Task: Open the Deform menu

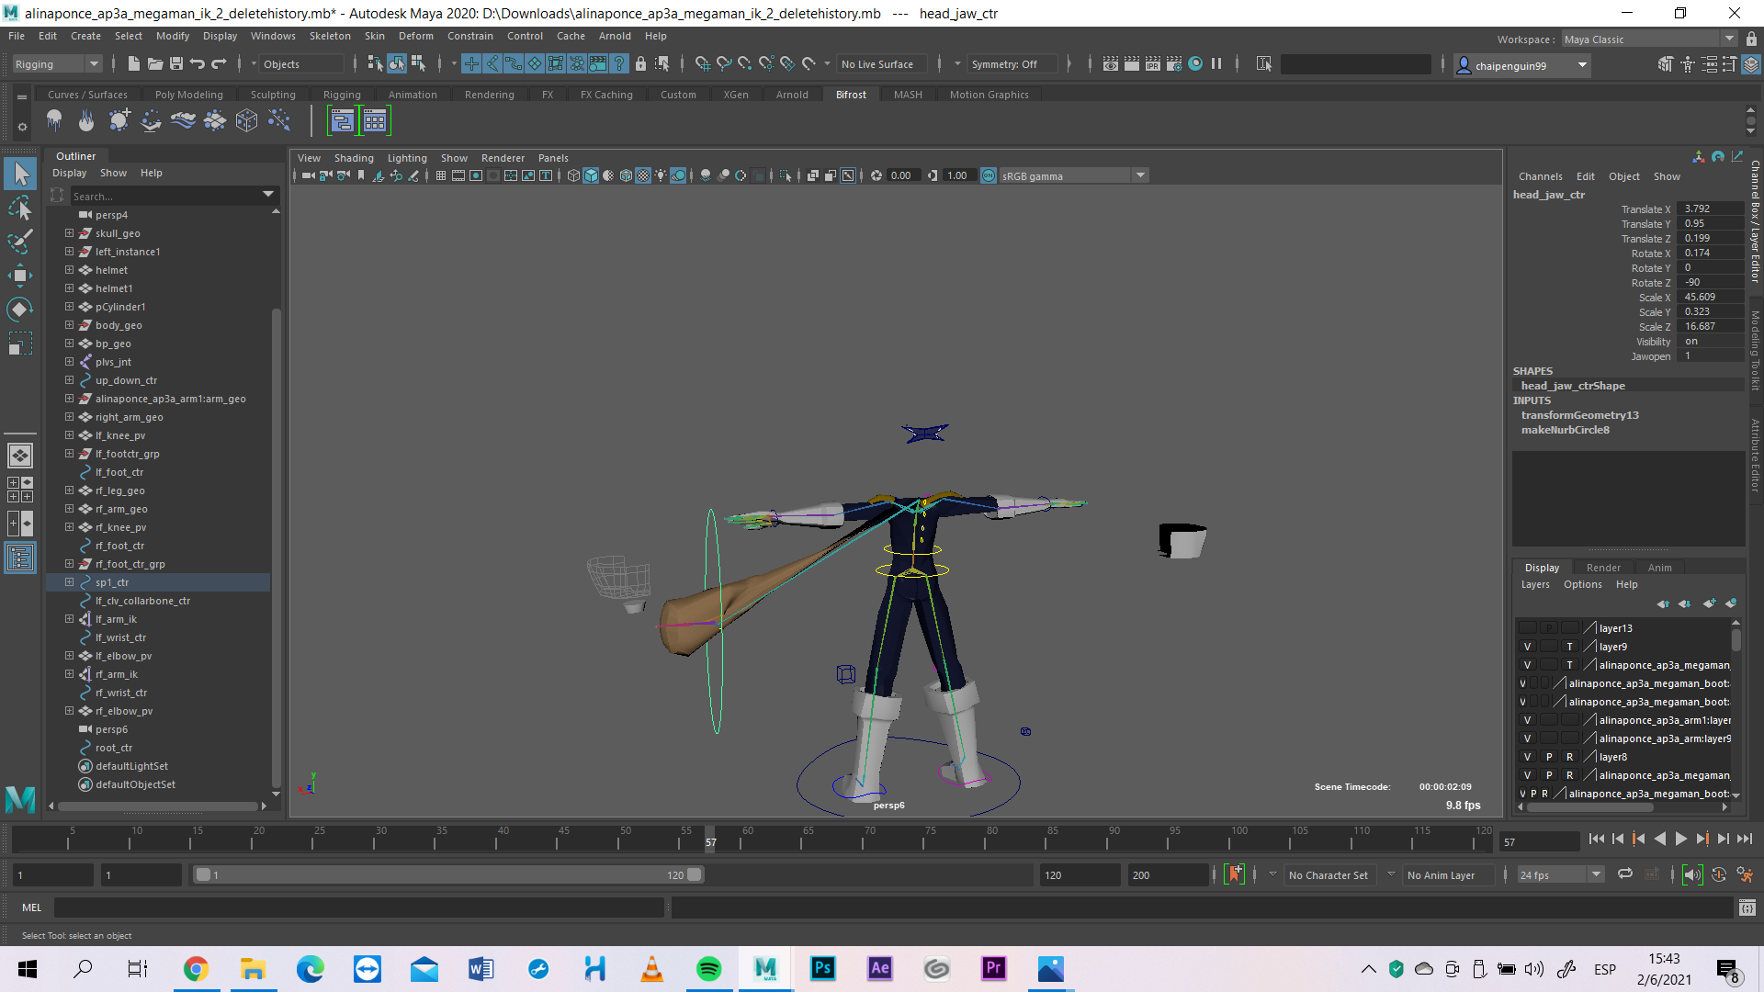Action: pyautogui.click(x=415, y=36)
